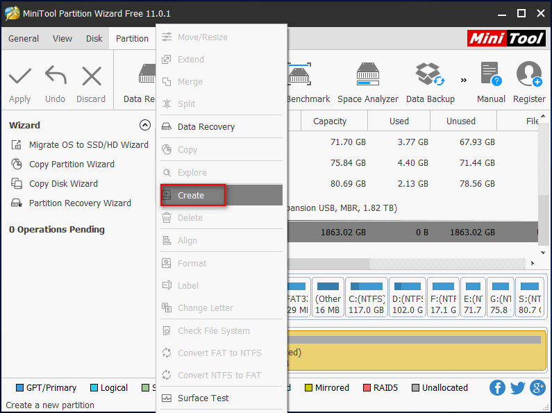
Task: Launch Copy Partition Wizard link
Action: pyautogui.click(x=72, y=164)
